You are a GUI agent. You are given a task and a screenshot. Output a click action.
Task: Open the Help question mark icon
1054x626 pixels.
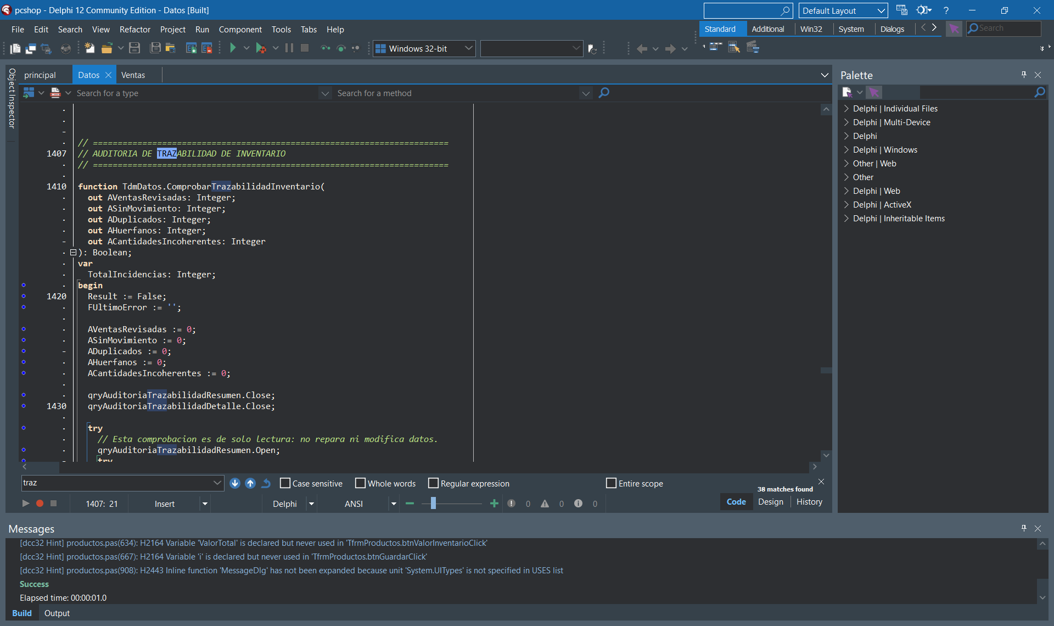(x=946, y=10)
